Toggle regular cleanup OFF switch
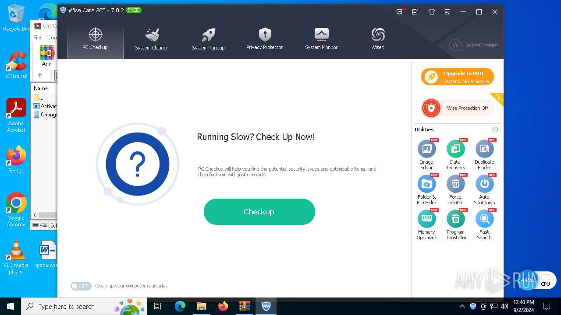This screenshot has height=315, width=561. click(81, 286)
